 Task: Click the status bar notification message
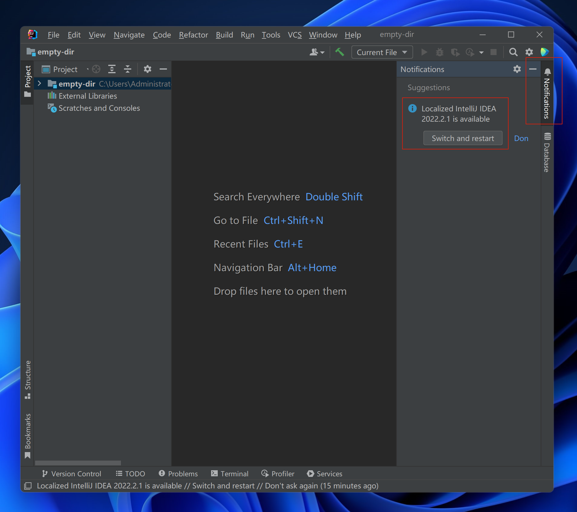click(x=208, y=486)
